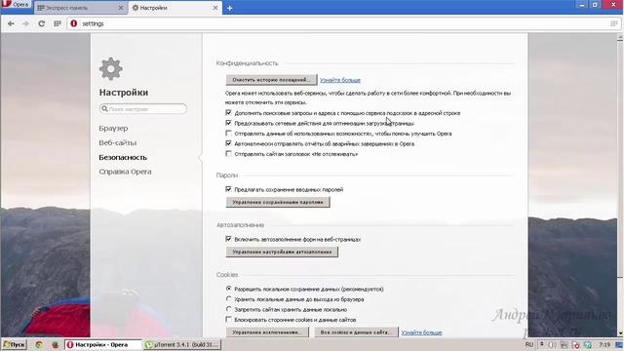Open the Браузер settings section
624x351 pixels.
(x=113, y=128)
